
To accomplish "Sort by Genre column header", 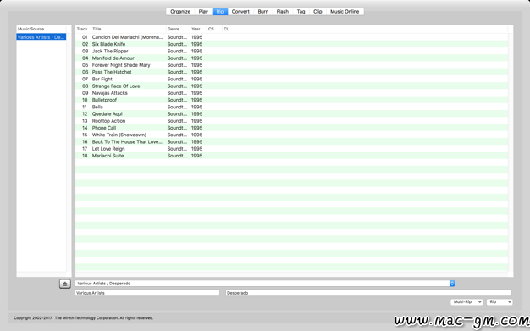I will click(178, 29).
